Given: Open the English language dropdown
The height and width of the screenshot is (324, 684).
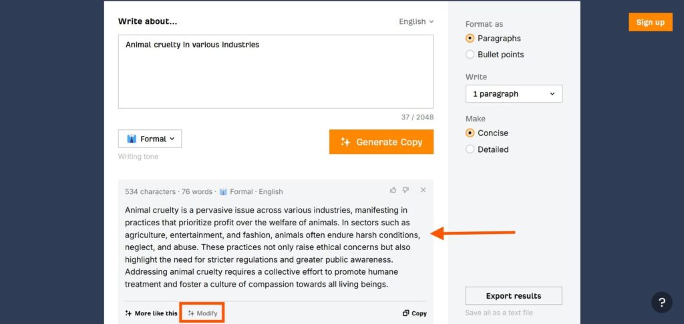Looking at the screenshot, I should (416, 21).
